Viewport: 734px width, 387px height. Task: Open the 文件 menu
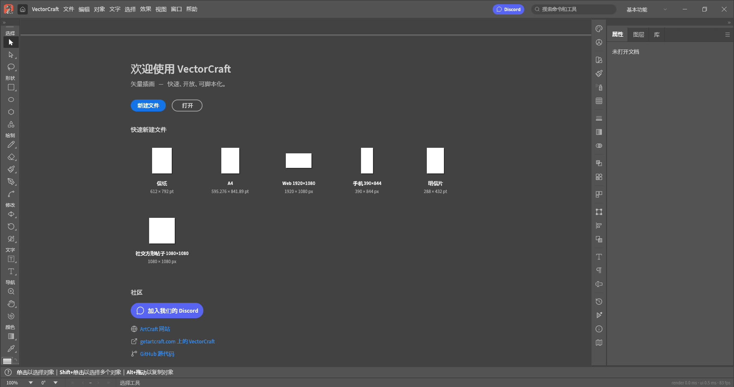tap(69, 9)
